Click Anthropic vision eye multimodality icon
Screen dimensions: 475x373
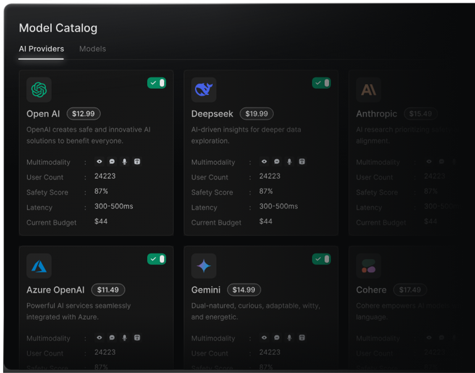point(429,162)
